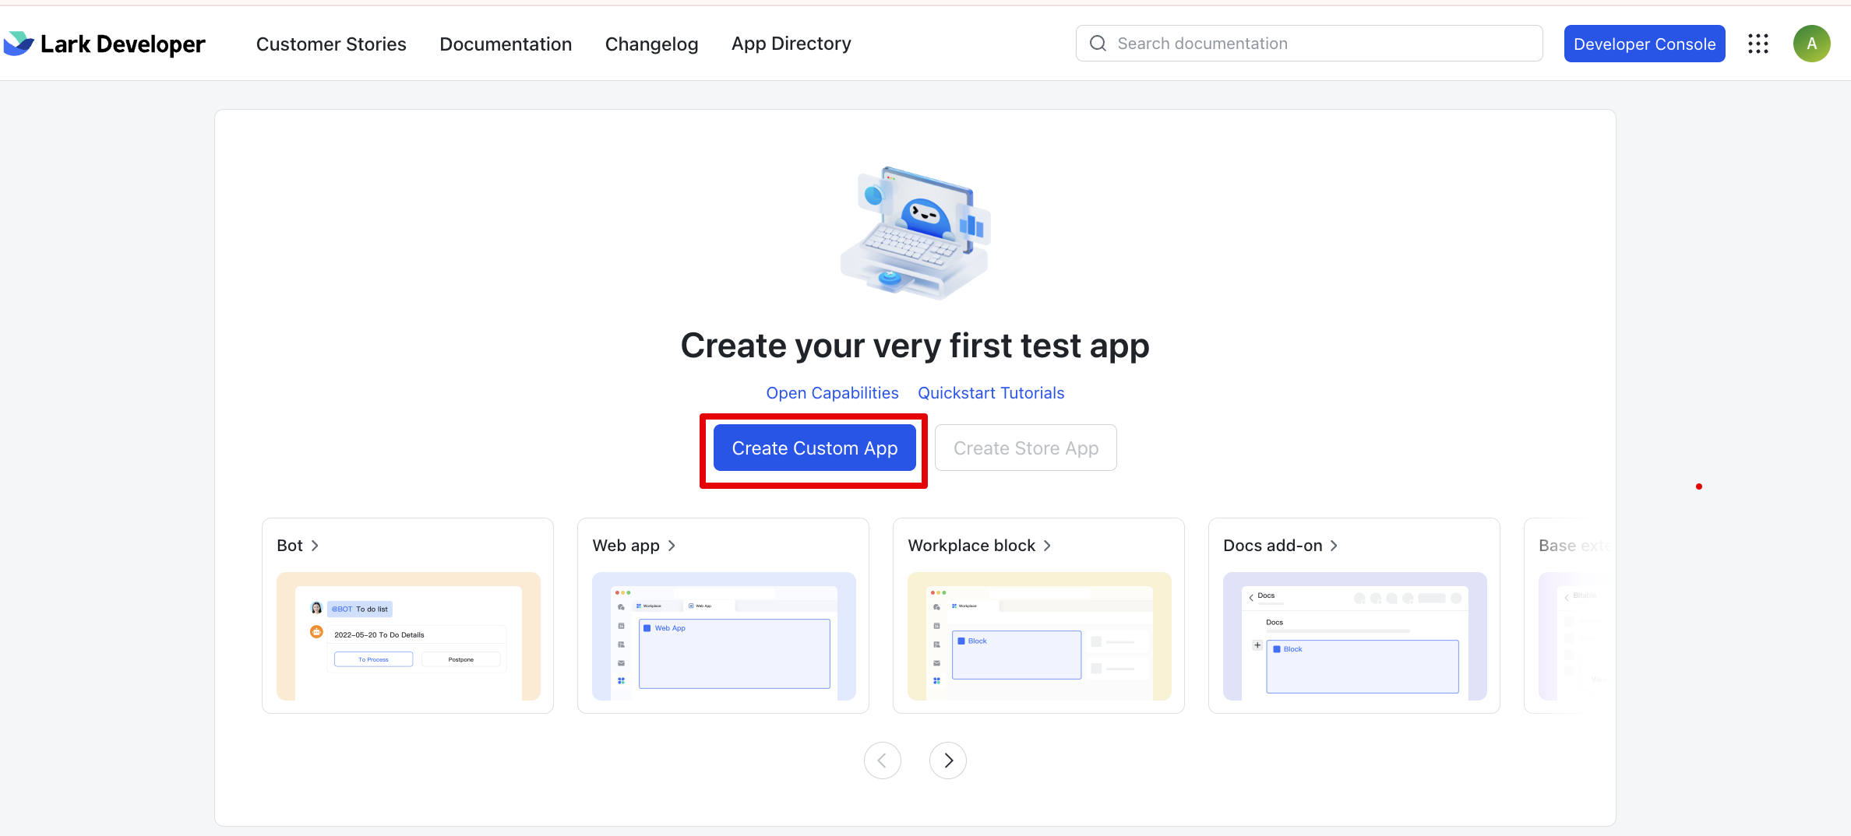Expand the Workplace block chevron

click(1047, 546)
